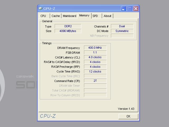Close the CPU-Z window
Viewport: 169px width, 127px height.
(x=136, y=8)
